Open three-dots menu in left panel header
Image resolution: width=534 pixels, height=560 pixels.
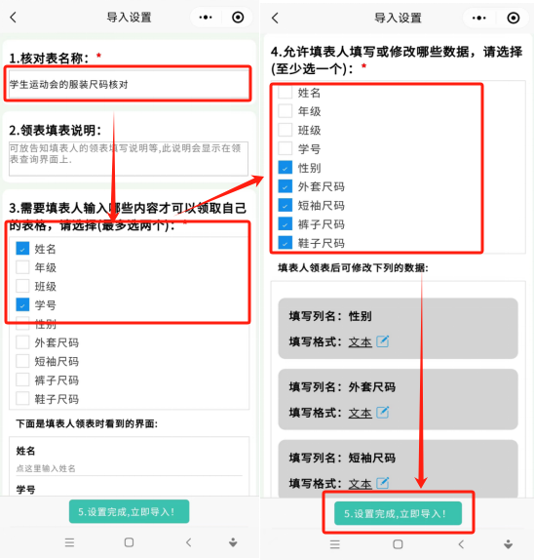coord(206,18)
